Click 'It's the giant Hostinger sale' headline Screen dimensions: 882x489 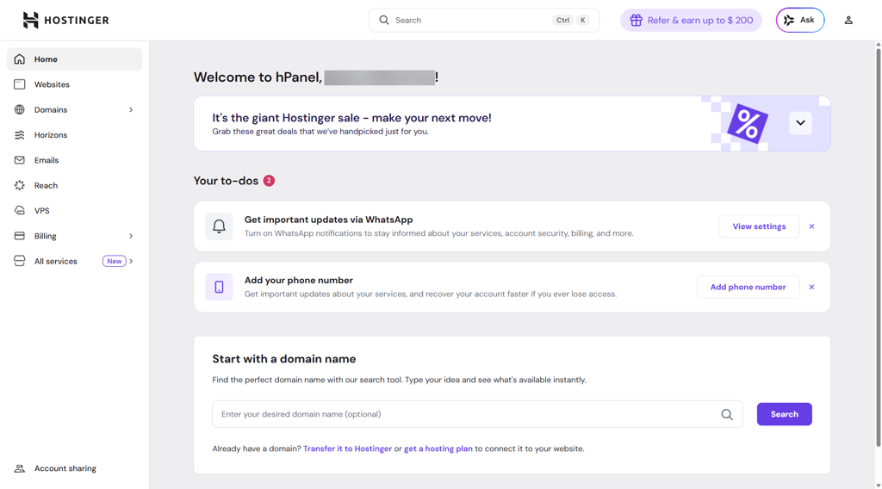[351, 118]
